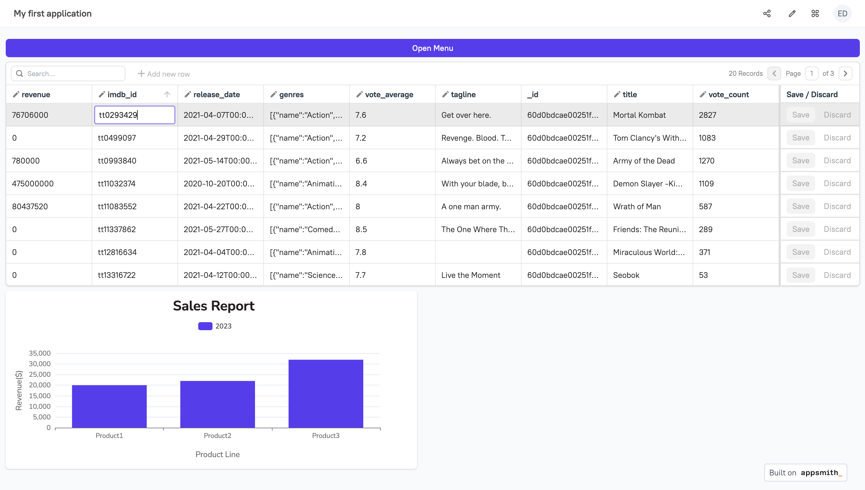Click the release_date column header

[216, 95]
